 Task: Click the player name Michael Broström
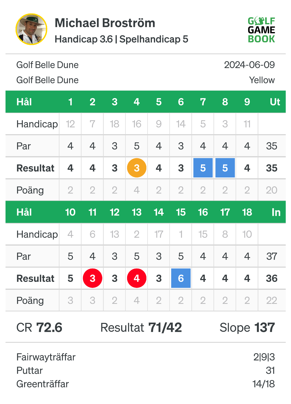click(x=105, y=23)
